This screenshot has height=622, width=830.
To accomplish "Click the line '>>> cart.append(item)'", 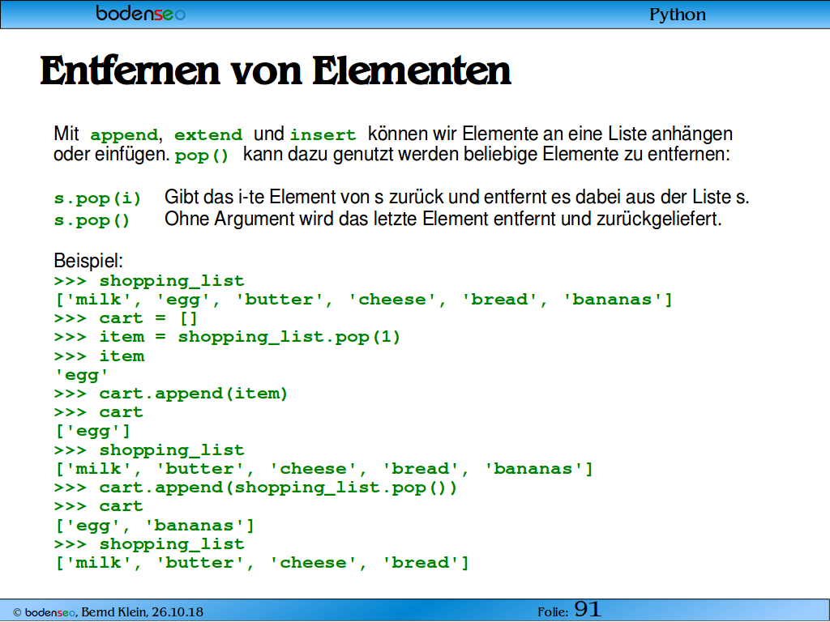I will [170, 394].
